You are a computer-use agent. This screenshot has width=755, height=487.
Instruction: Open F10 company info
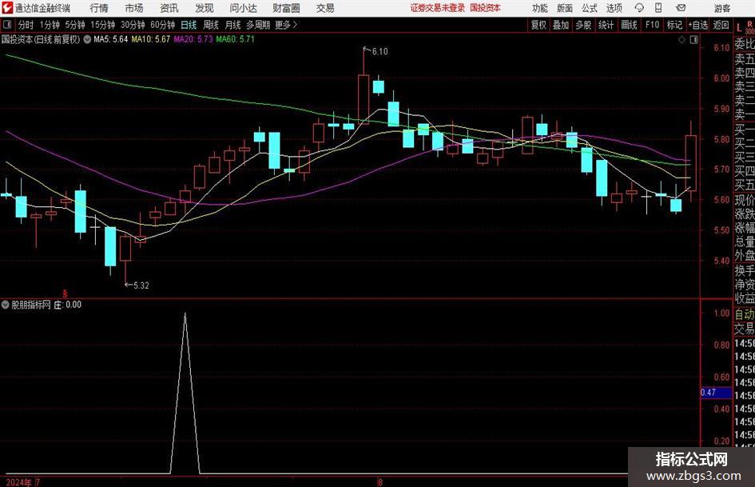(653, 25)
